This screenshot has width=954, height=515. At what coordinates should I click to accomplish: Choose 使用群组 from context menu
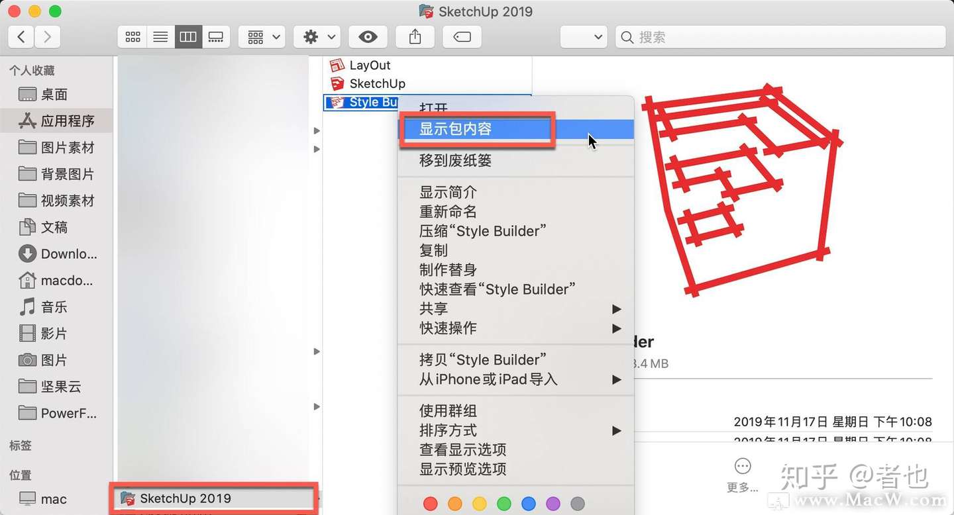coord(515,411)
